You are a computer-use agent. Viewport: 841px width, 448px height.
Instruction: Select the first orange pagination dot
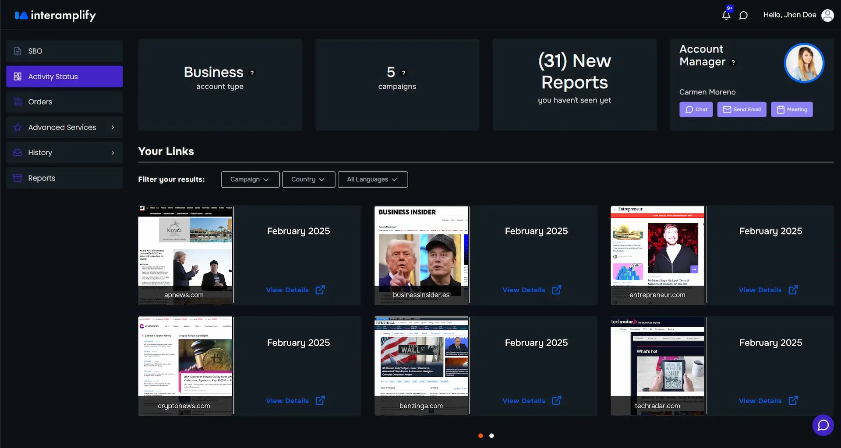481,436
